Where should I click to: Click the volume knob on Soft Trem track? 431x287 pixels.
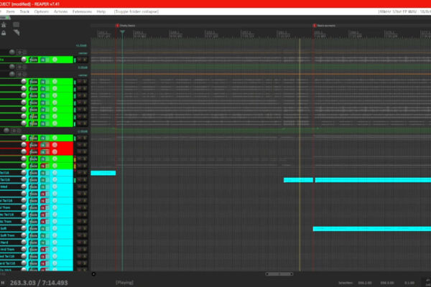pos(24,235)
